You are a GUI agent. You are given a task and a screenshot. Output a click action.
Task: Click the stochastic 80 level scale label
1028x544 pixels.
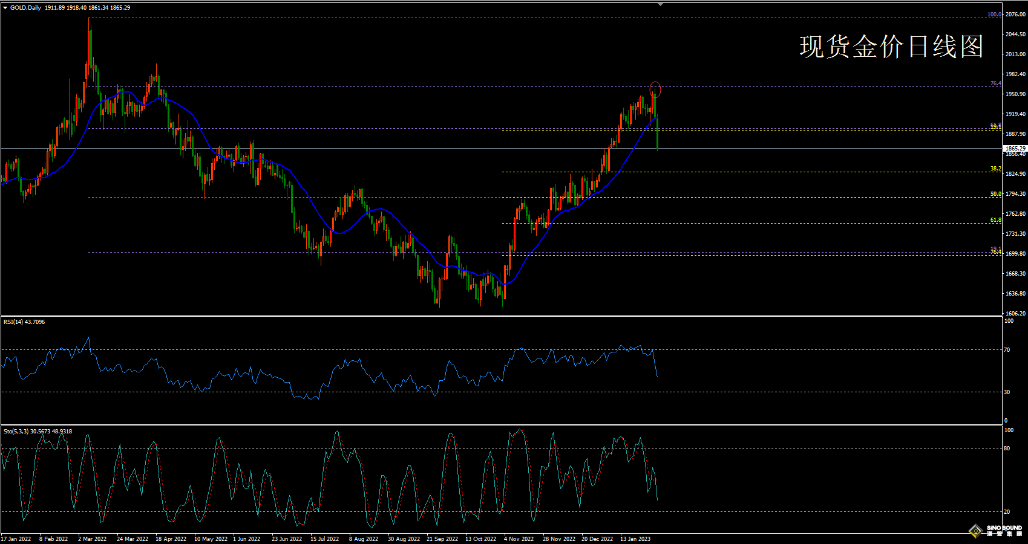pyautogui.click(x=1007, y=448)
